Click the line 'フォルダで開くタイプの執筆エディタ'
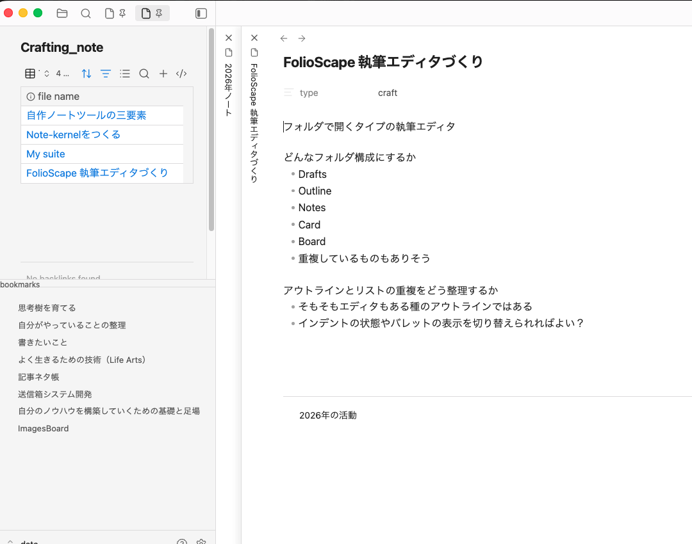 (x=369, y=127)
